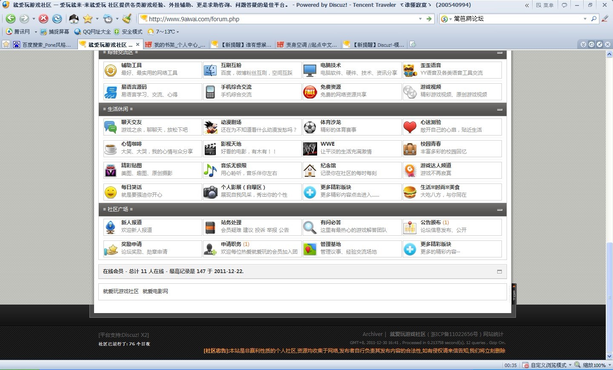Image resolution: width=613 pixels, height=370 pixels.
Task: Stop loading with the red X button
Action: [x=43, y=19]
